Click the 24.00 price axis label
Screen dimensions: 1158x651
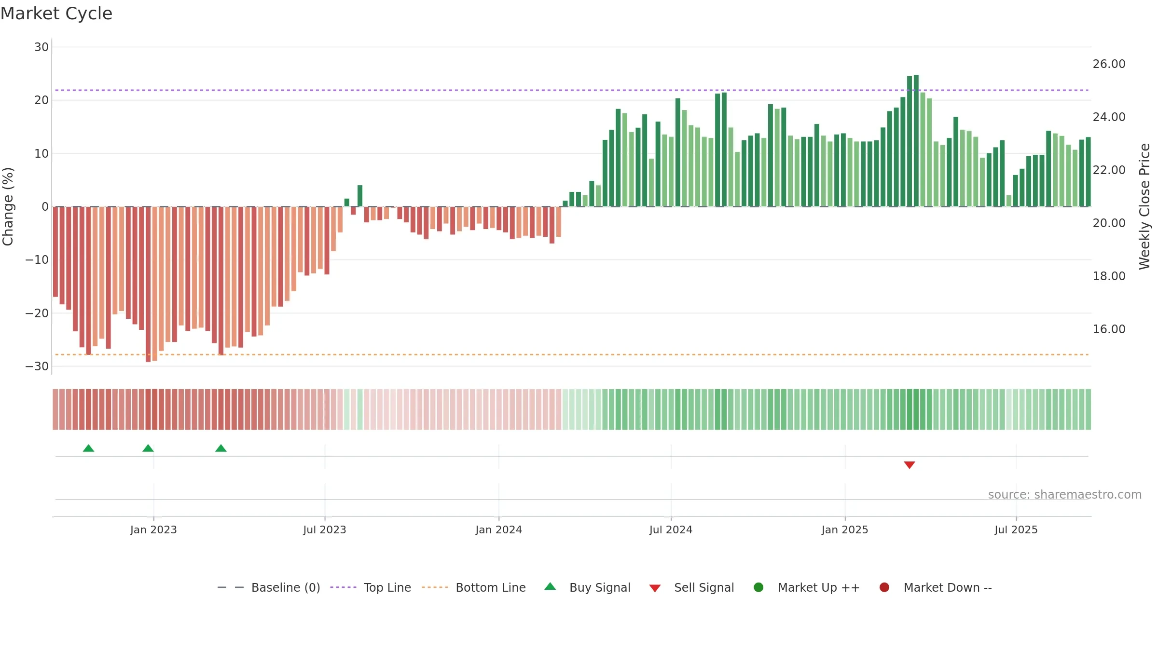click(1109, 117)
